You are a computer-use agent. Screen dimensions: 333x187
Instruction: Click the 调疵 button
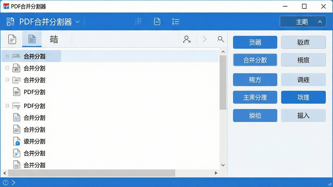tap(303, 80)
